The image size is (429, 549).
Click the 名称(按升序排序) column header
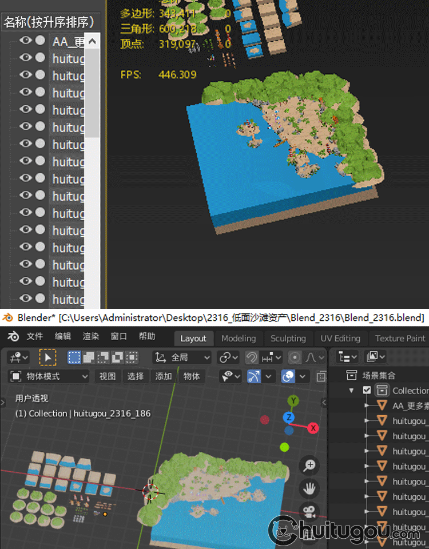[x=49, y=22]
